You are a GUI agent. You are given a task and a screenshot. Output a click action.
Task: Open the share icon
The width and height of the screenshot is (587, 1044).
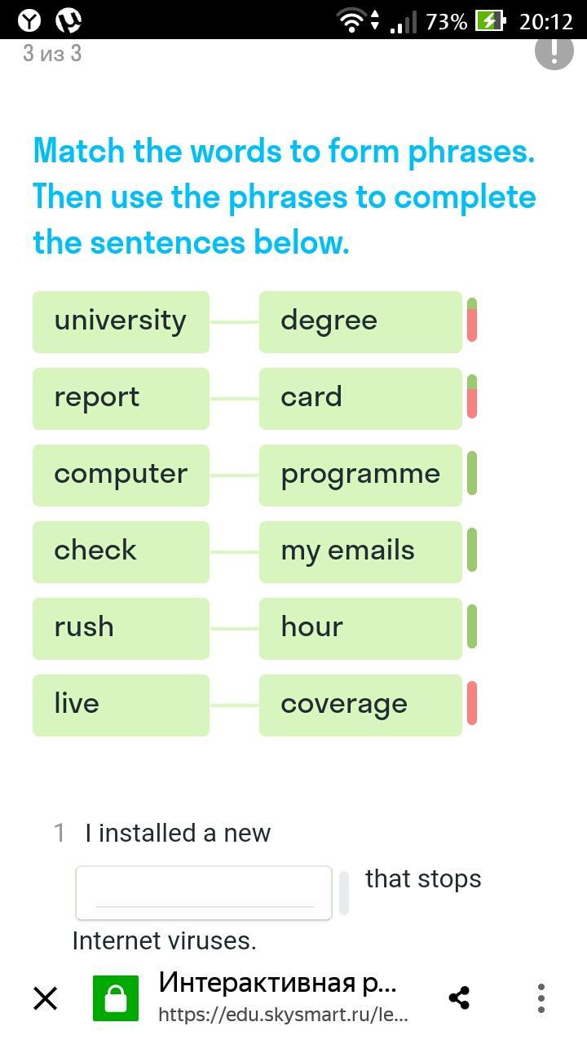click(x=460, y=998)
